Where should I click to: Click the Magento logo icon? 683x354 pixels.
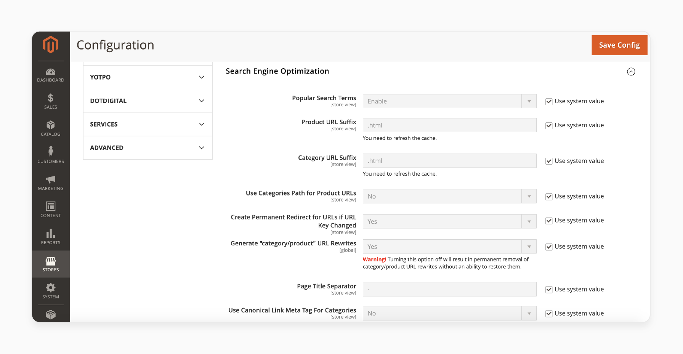click(x=51, y=45)
